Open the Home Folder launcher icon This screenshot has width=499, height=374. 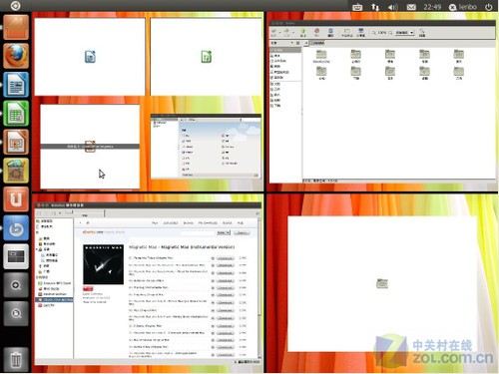(16, 27)
